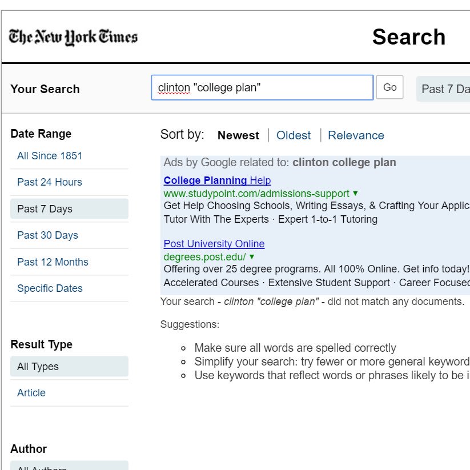This screenshot has height=470, width=470.
Task: Click The New York Times logo
Action: [x=73, y=37]
